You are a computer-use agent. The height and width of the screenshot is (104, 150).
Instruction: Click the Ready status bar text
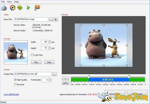click(x=3, y=102)
